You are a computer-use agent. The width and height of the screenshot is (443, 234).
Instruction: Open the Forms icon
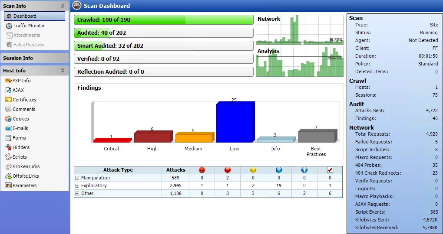8,138
